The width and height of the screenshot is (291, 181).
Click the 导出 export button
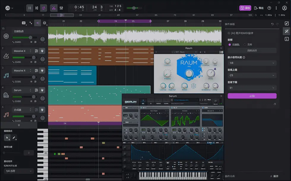click(x=259, y=8)
